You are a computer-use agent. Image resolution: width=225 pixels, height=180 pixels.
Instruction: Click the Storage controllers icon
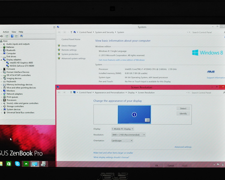click(4, 106)
